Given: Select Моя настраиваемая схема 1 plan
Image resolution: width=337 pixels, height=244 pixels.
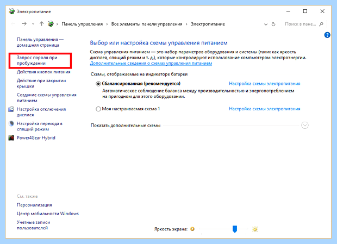Looking at the screenshot, I should [x=98, y=109].
